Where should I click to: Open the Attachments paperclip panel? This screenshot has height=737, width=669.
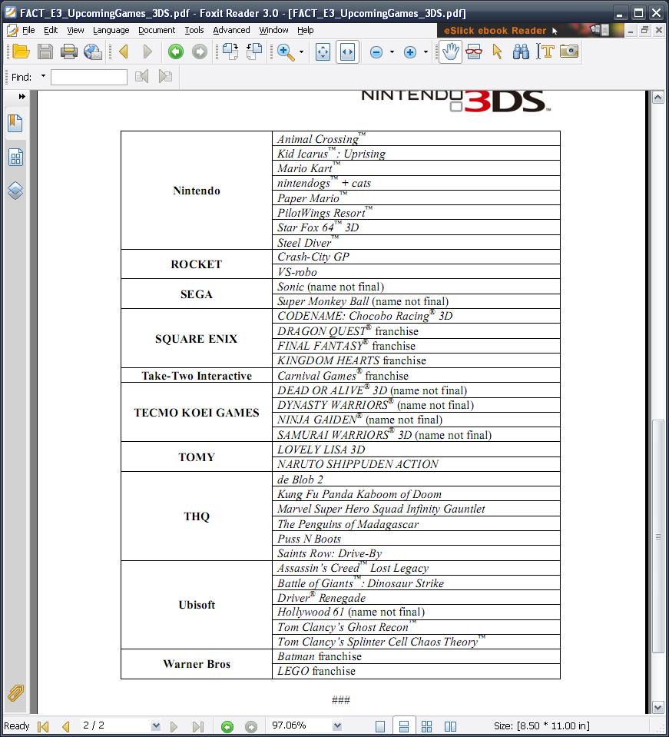tap(15, 693)
